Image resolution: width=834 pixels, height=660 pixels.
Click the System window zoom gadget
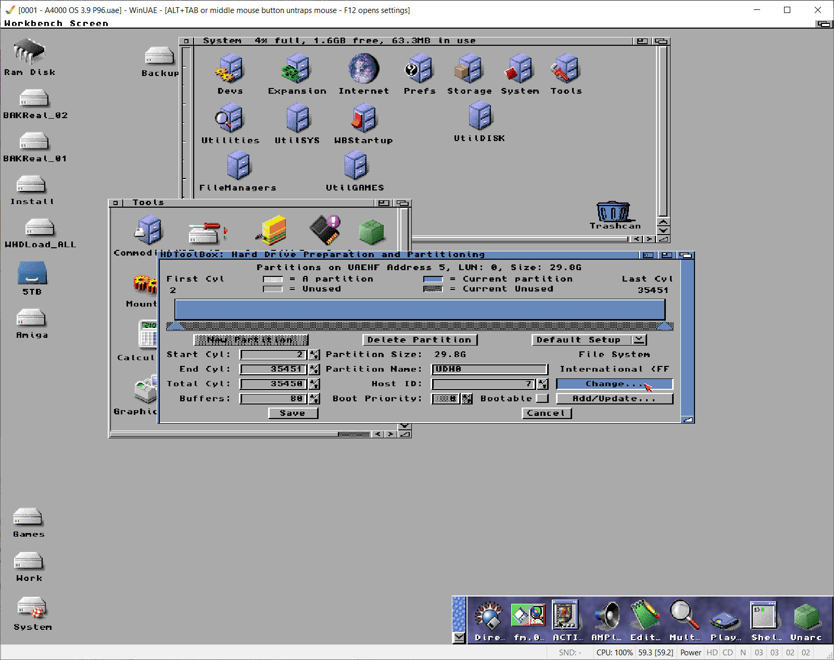[643, 41]
